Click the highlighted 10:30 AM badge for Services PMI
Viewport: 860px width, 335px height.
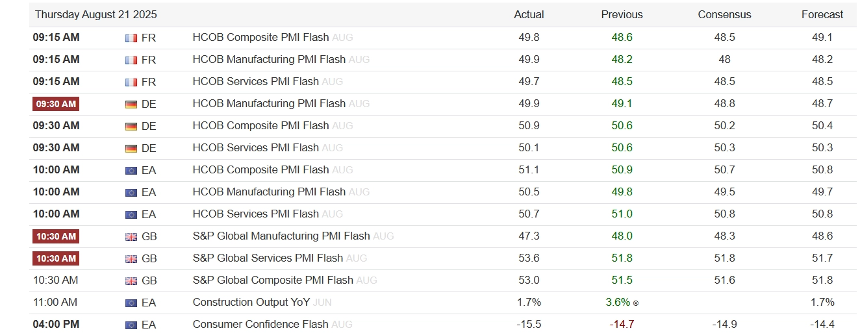[x=56, y=258]
